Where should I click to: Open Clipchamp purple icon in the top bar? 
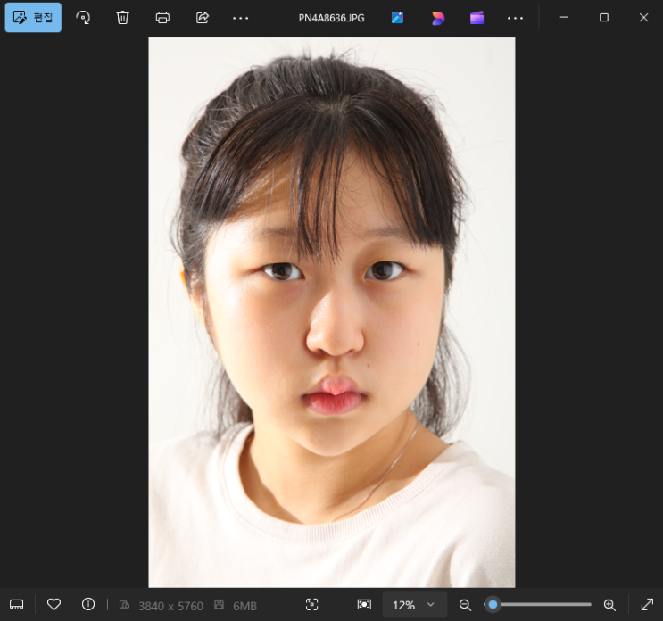pyautogui.click(x=477, y=17)
